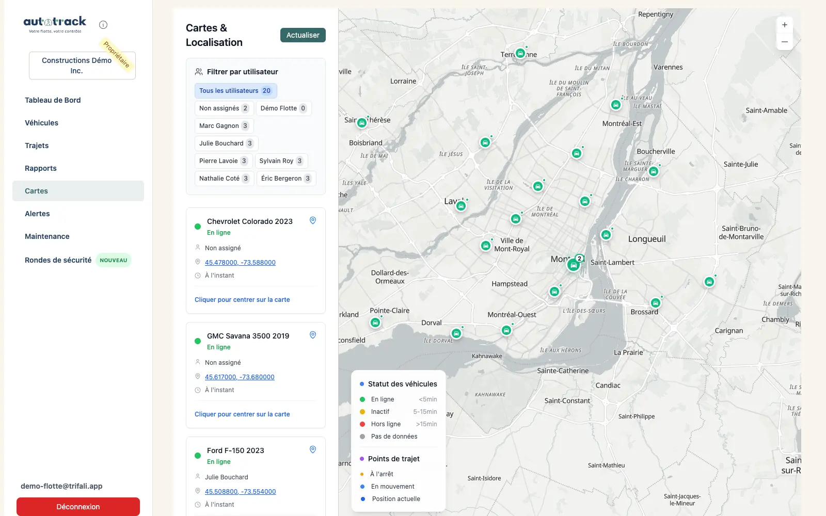Click the location pin on Ford F-150 card
826x516 pixels.
coord(313,449)
